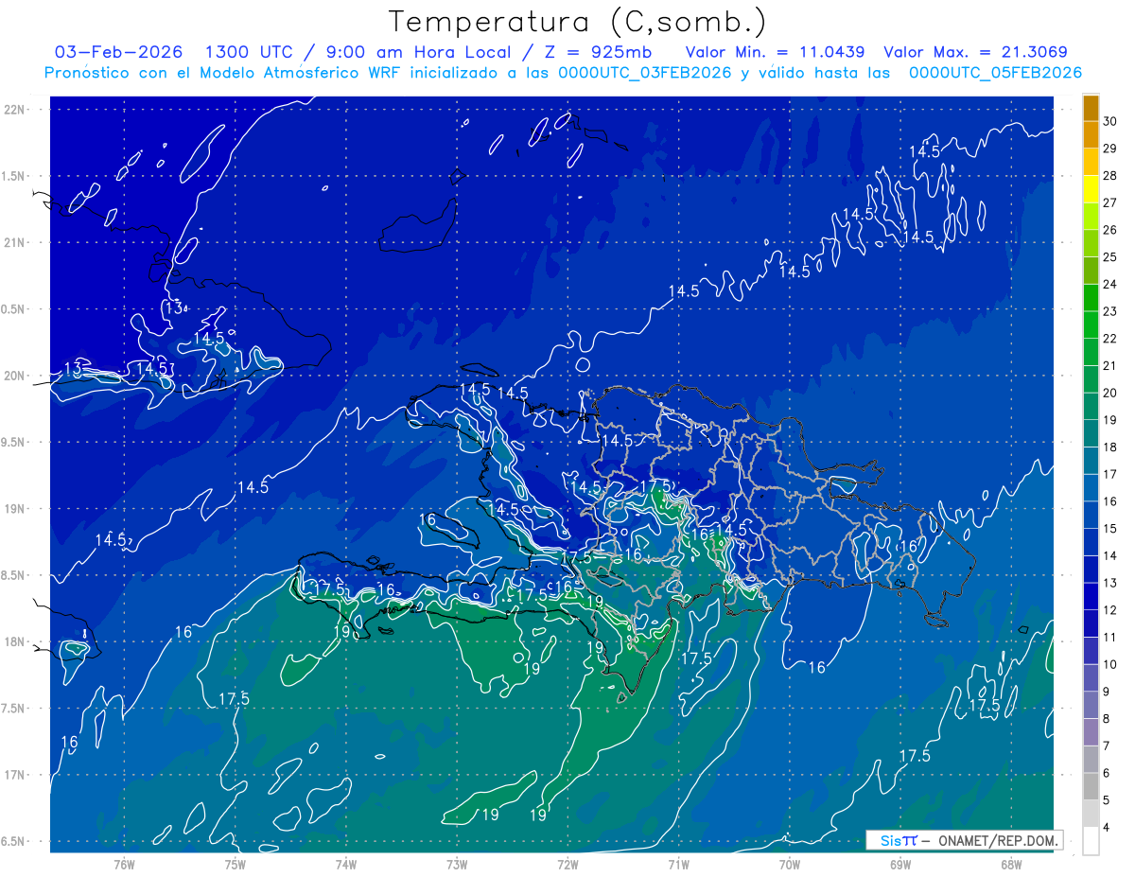Click the '72W' longitude axis label
This screenshot has height=877, width=1135.
pyautogui.click(x=567, y=865)
